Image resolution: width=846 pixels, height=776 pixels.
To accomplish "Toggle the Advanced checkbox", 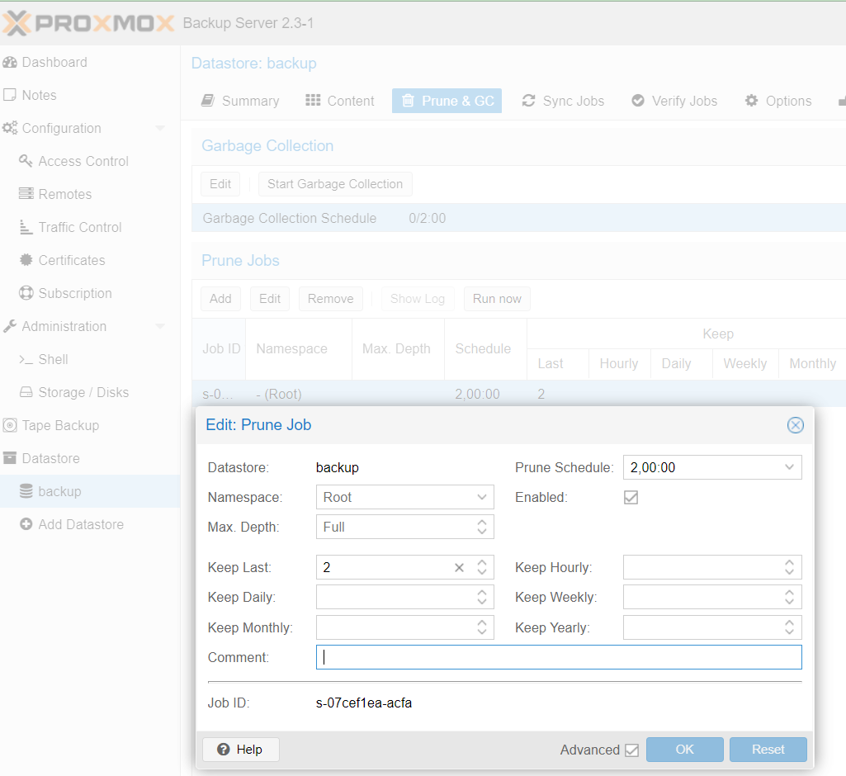I will tap(631, 750).
